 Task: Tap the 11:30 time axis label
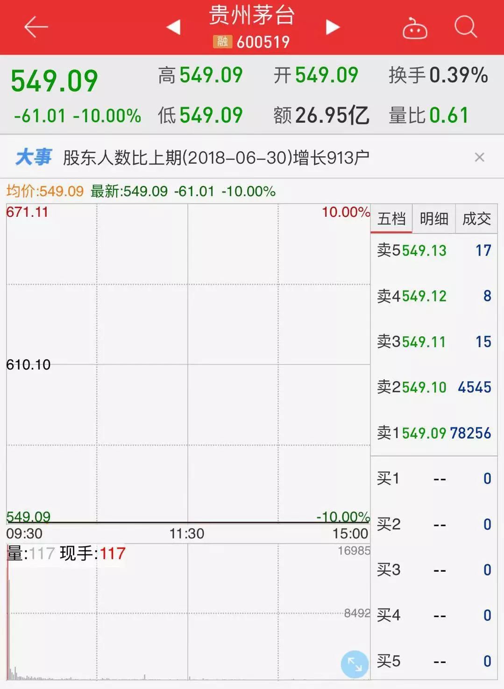pyautogui.click(x=187, y=533)
